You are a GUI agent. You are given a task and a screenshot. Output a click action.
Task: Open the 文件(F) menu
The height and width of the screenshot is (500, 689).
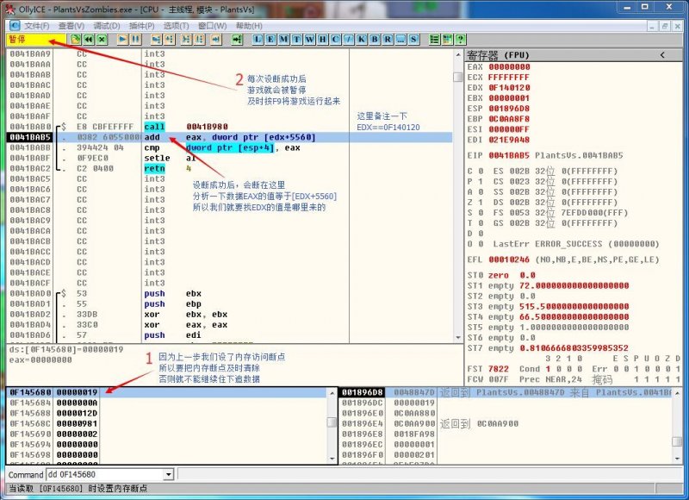(36, 26)
